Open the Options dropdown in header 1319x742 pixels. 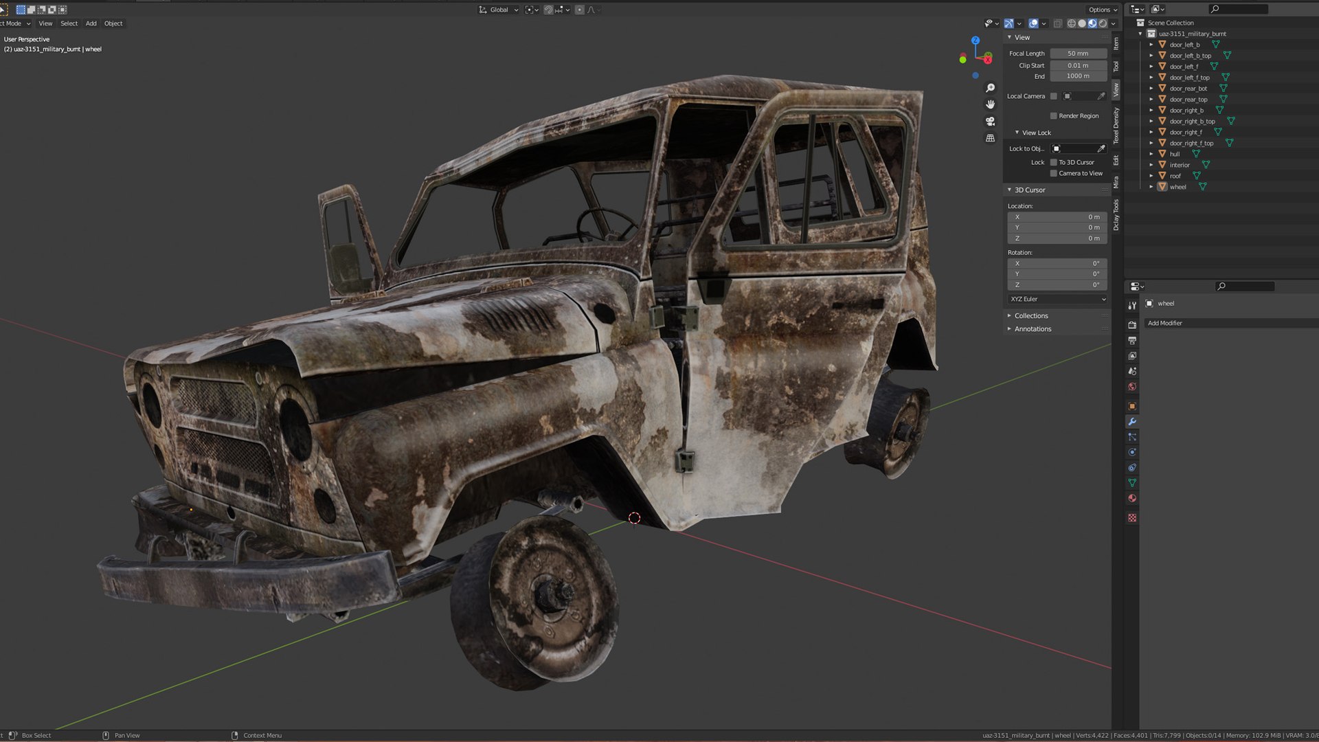[1103, 10]
